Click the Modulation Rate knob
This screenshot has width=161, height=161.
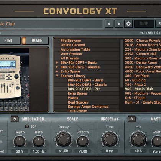coord(39,141)
